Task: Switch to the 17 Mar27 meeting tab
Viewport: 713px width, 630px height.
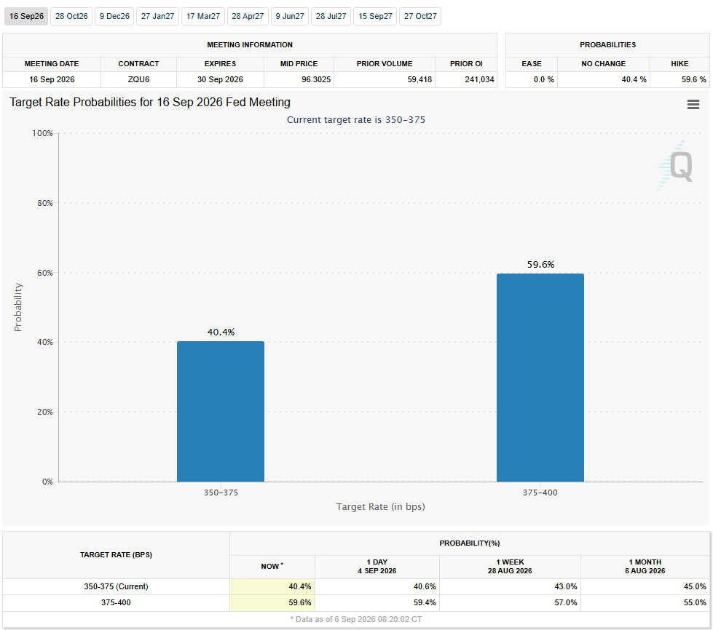Action: 203,16
